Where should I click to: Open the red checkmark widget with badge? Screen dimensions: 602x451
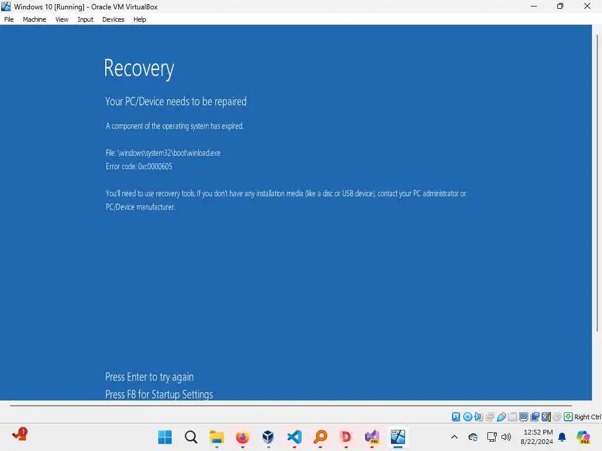(x=19, y=435)
